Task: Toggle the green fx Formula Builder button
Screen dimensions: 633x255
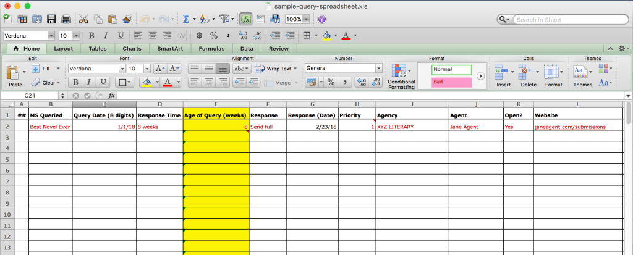Action: pyautogui.click(x=246, y=19)
